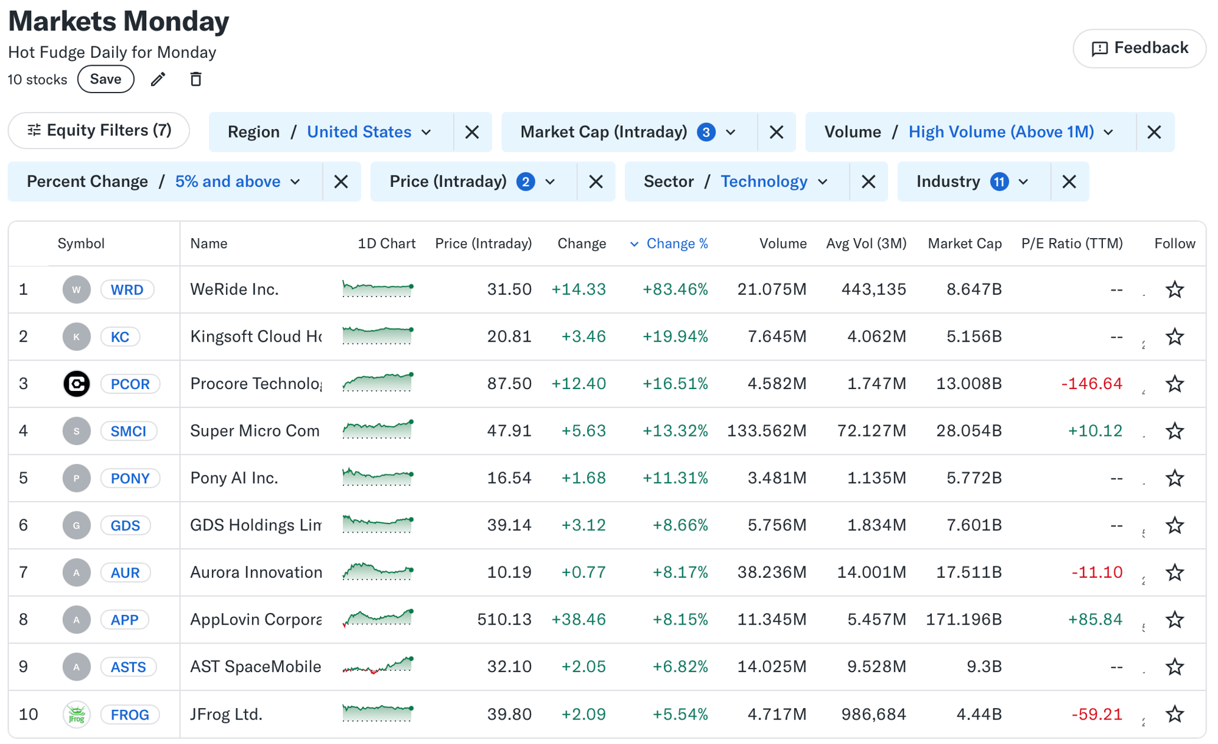Remove the Sector Technology filter
Screen dimensions: 1218x744
868,181
